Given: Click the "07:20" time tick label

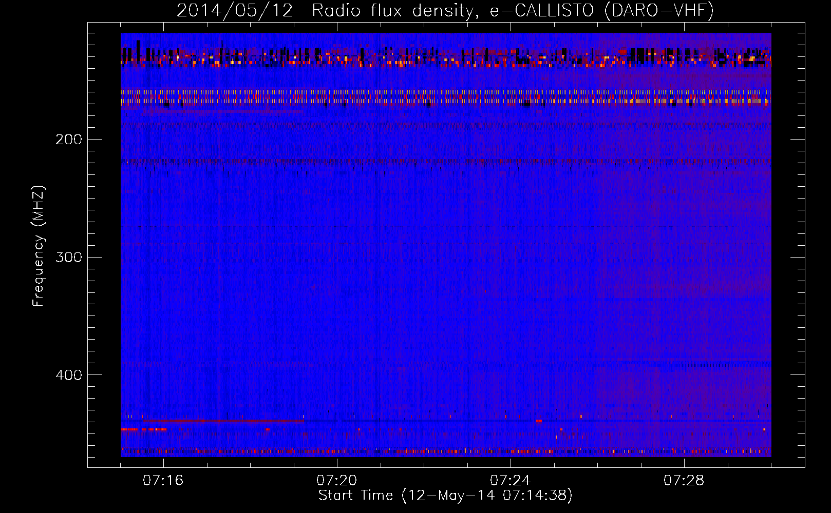Looking at the screenshot, I should [337, 481].
